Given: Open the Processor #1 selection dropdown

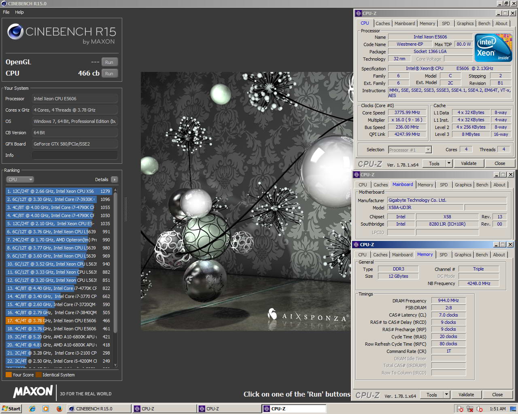Looking at the screenshot, I should tap(410, 150).
